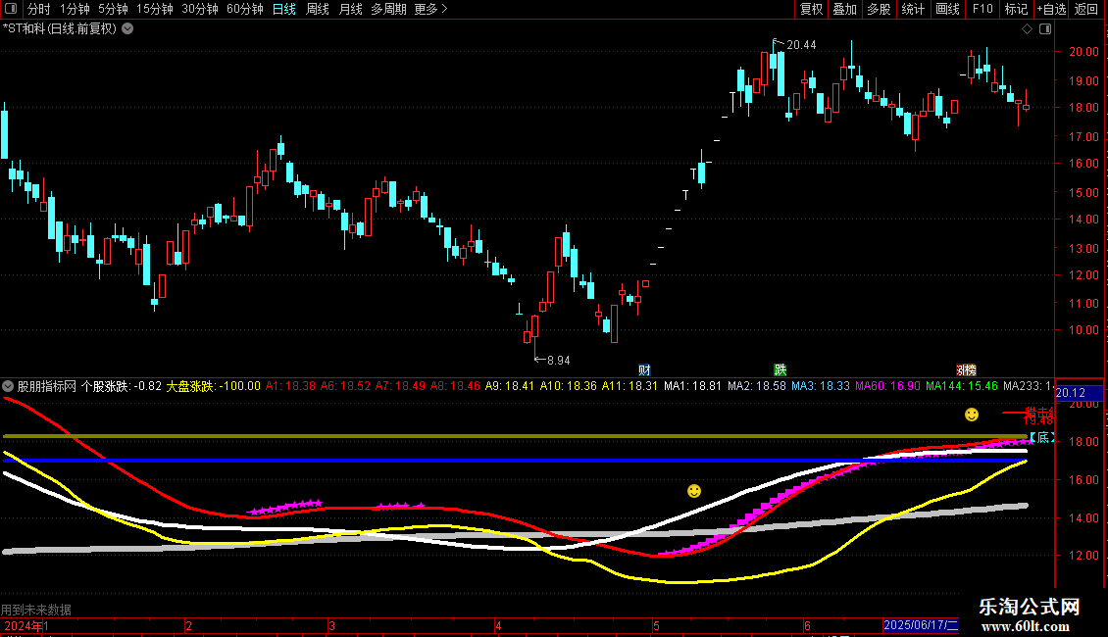Click the green 跌 marker icon
The height and width of the screenshot is (637, 1108).
pyautogui.click(x=781, y=370)
